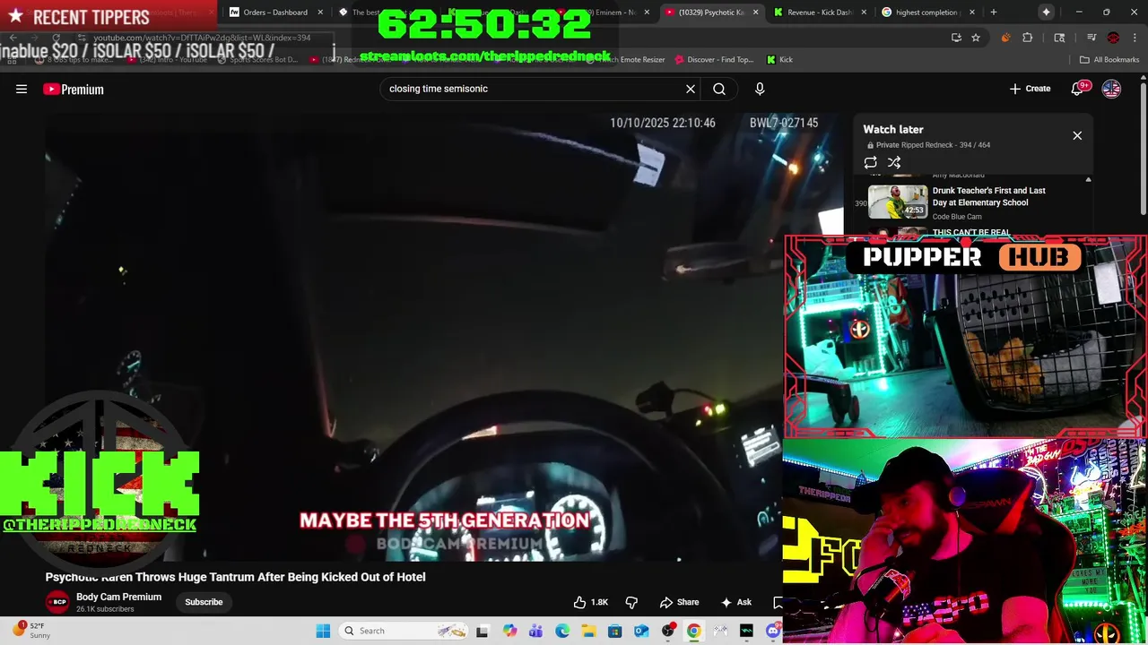Dislike the current video
The image size is (1148, 645).
tap(631, 602)
